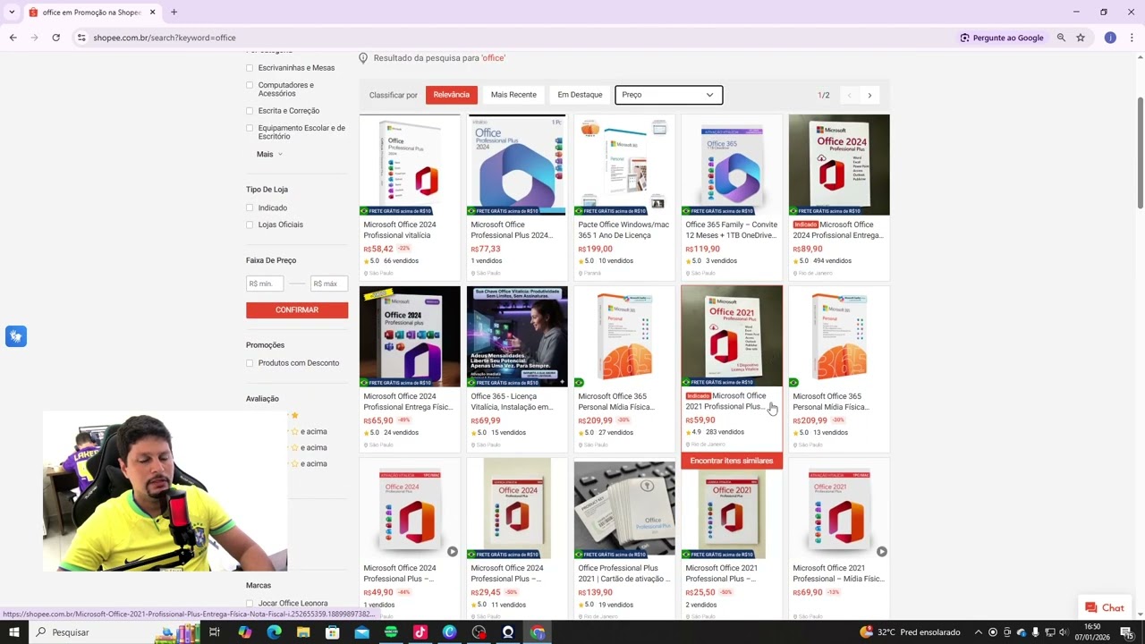This screenshot has height=644, width=1145.
Task: Check the Escrita e Correção category
Action: [250, 111]
